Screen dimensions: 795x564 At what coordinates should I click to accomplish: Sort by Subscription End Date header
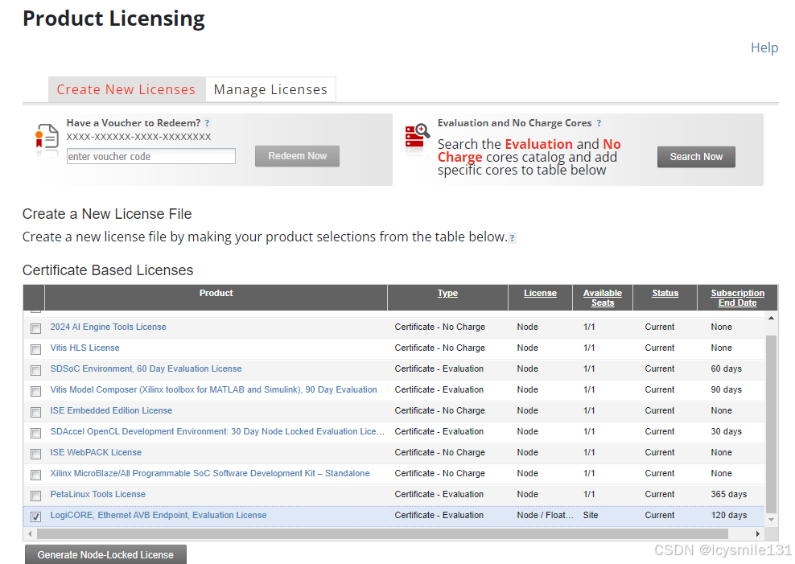[737, 298]
